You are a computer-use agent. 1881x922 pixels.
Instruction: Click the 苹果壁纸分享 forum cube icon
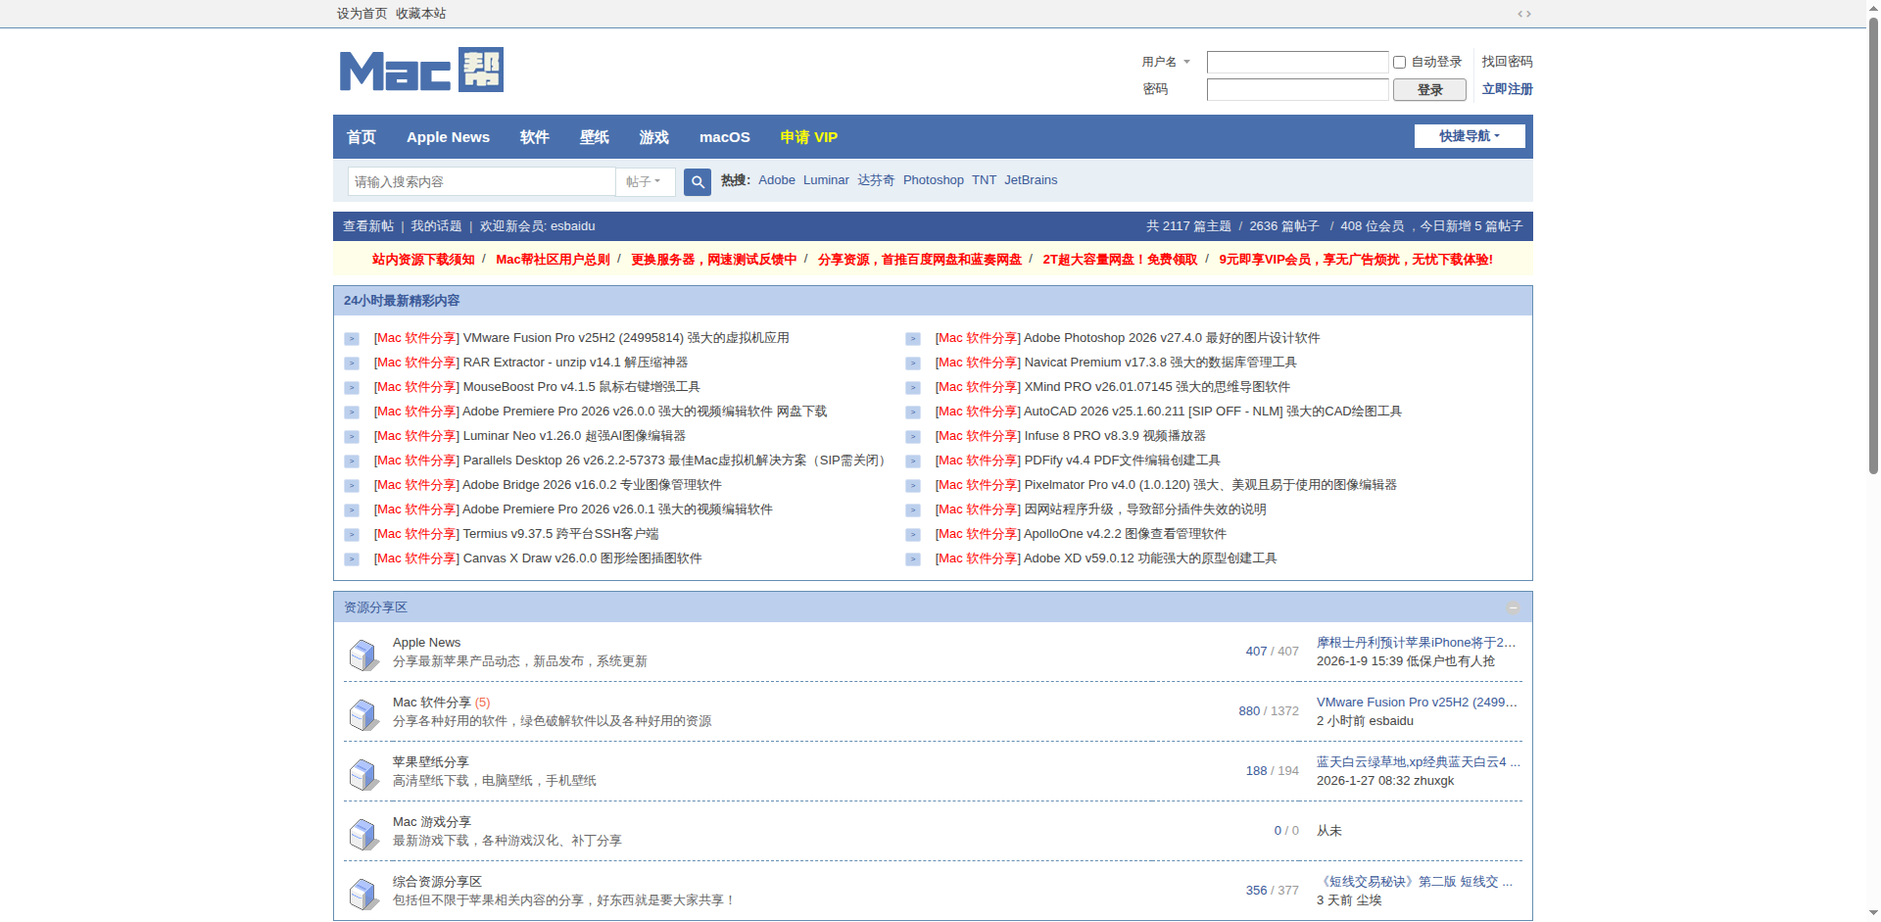tap(363, 773)
